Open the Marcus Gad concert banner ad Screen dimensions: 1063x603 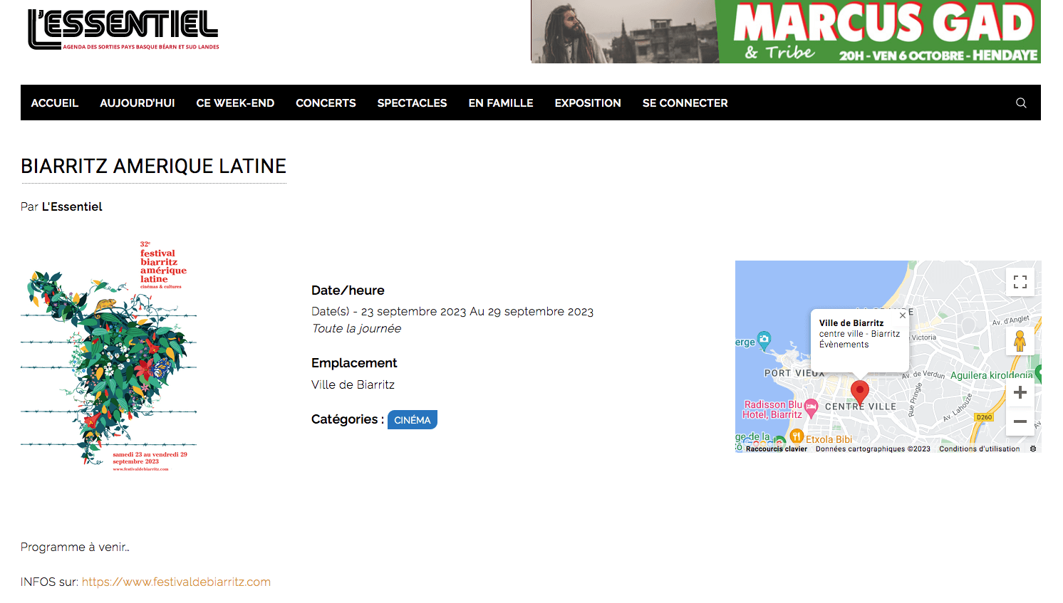tap(786, 31)
